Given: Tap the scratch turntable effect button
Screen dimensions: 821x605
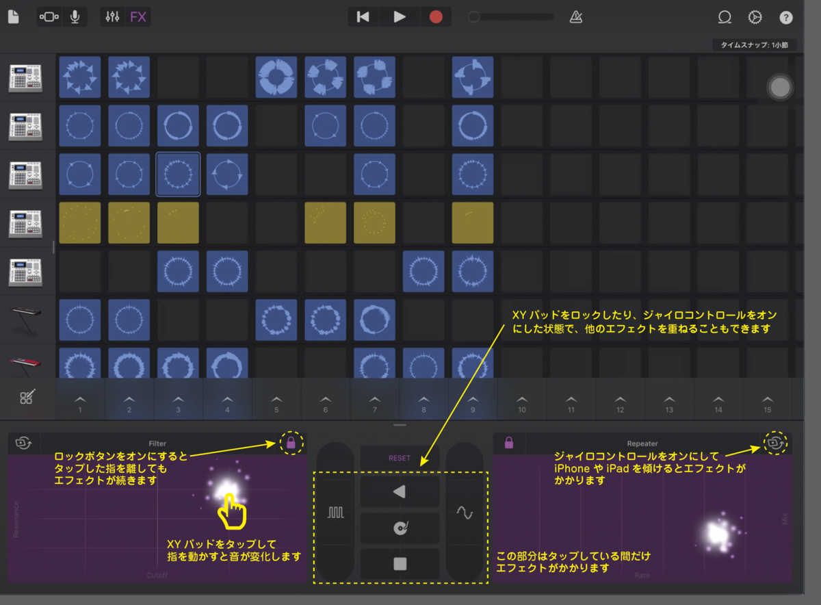Looking at the screenshot, I should point(400,528).
